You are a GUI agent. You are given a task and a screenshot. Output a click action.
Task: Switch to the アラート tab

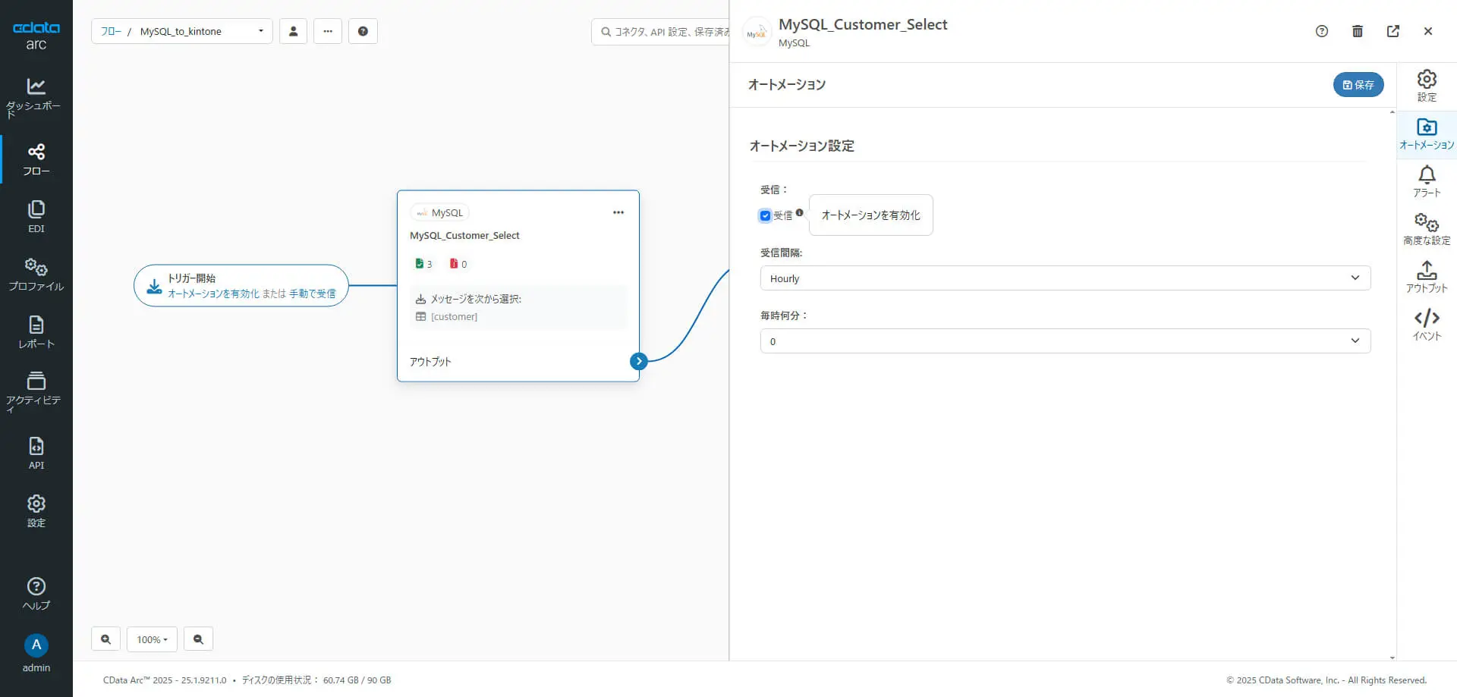(1427, 182)
